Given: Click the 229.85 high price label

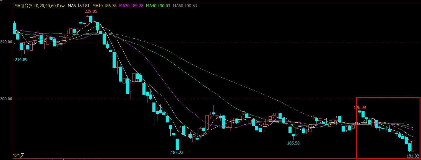Looking at the screenshot, I should coord(91,11).
